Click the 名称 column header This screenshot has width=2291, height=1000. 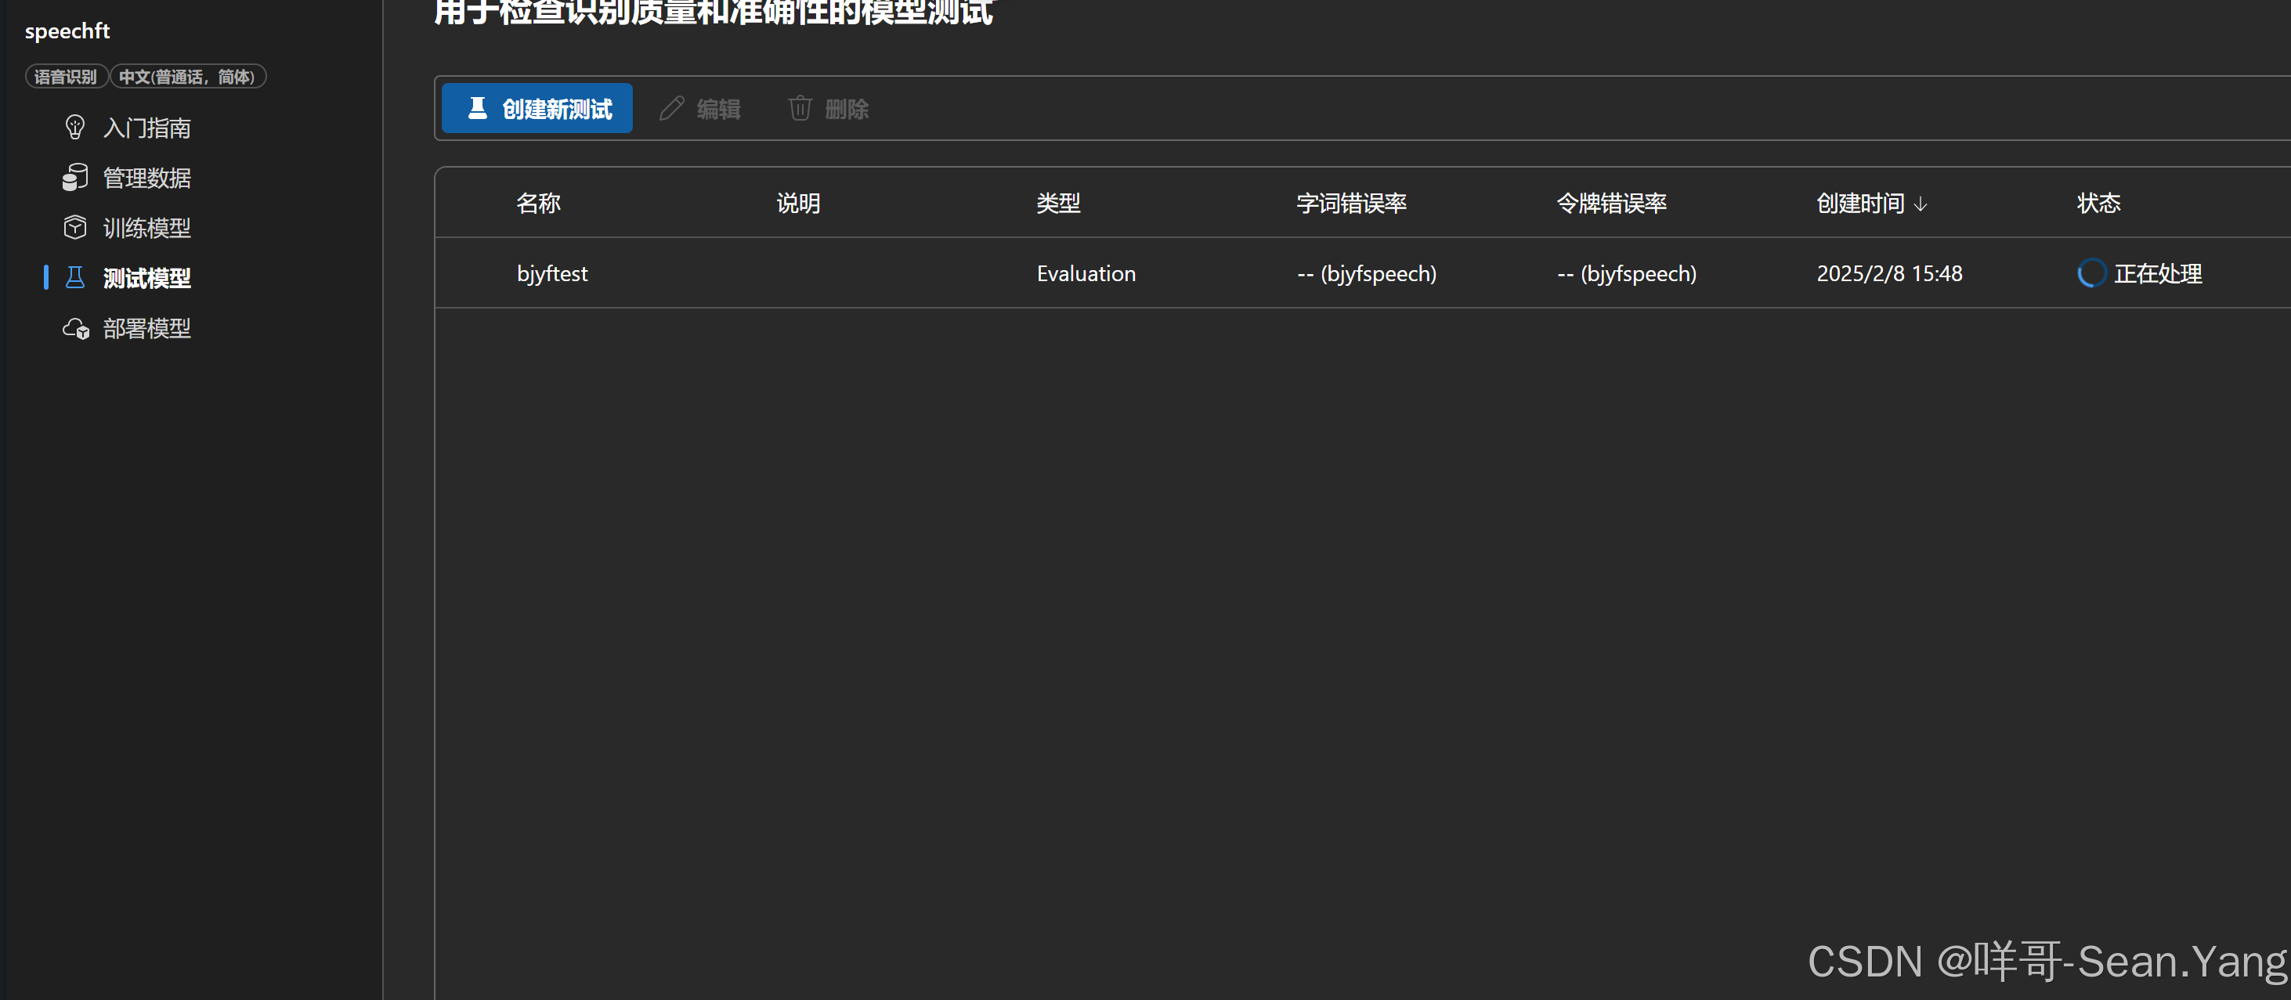coord(538,203)
